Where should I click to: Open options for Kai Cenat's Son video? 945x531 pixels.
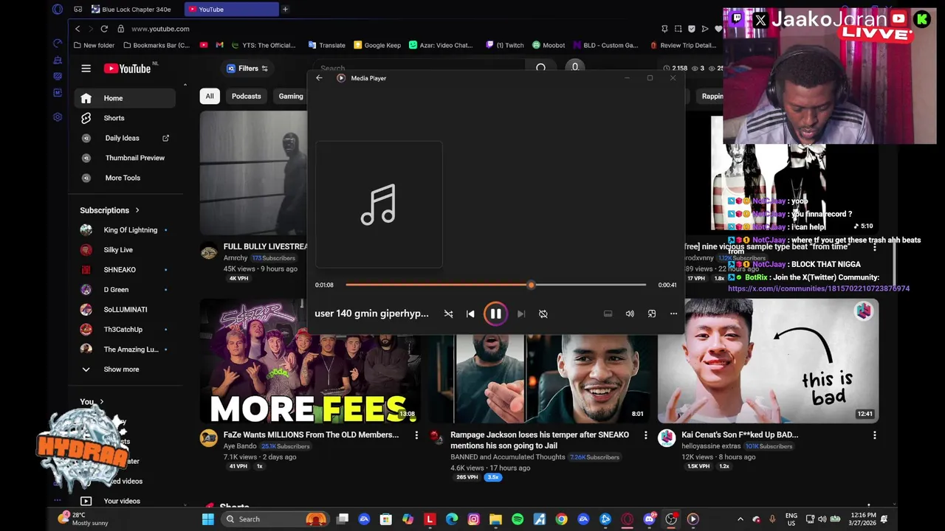coord(875,435)
